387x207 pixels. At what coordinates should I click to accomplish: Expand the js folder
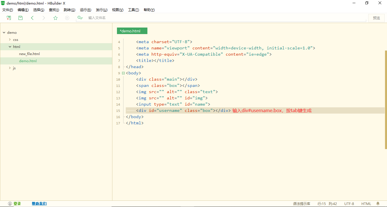coord(10,68)
